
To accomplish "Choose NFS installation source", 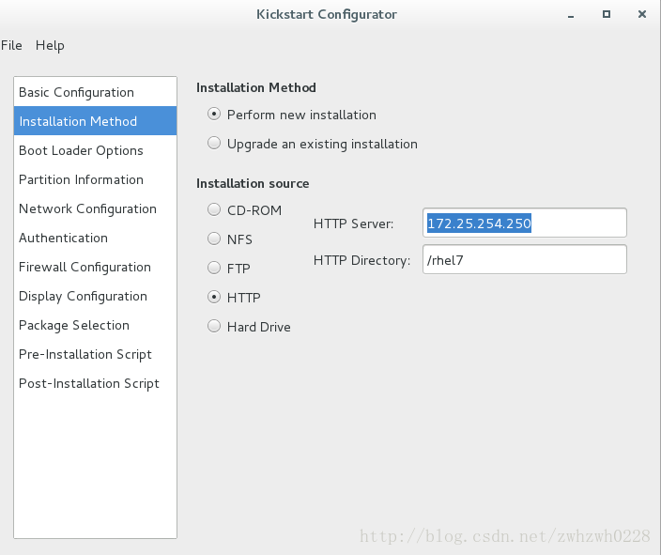I will coord(214,239).
